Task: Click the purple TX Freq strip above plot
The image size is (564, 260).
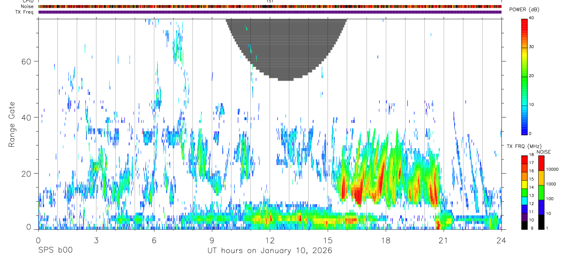Action: [x=270, y=12]
